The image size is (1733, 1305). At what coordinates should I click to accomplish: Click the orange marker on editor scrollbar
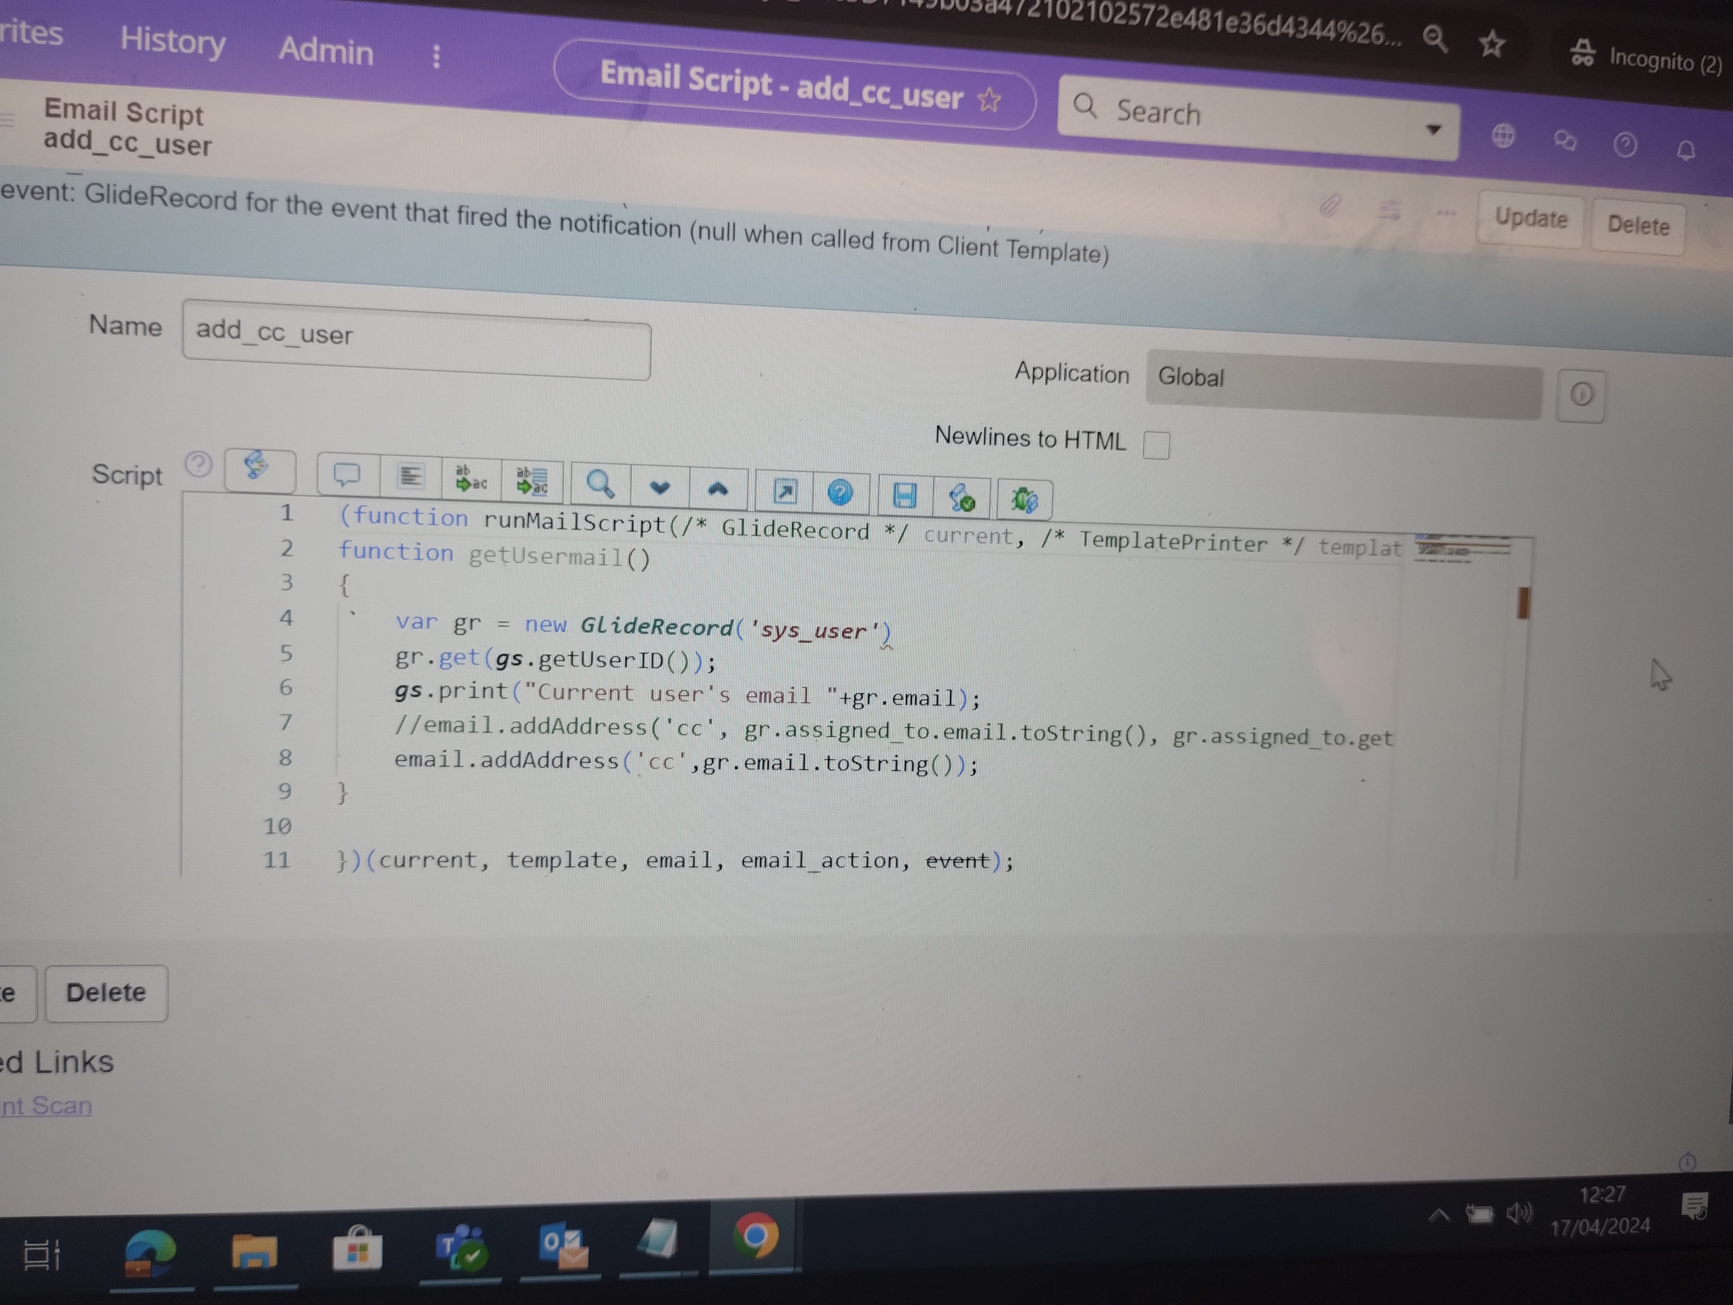pyautogui.click(x=1523, y=603)
